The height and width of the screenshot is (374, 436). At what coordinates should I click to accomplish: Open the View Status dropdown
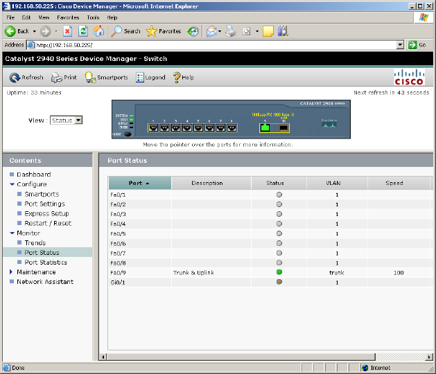pyautogui.click(x=66, y=121)
